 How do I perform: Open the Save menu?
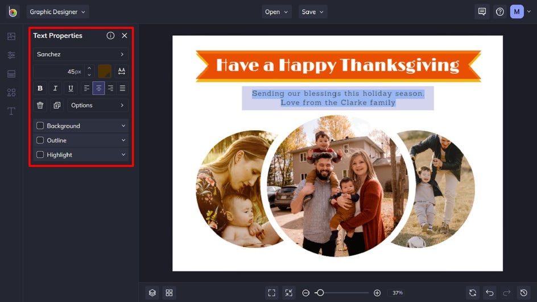(x=313, y=11)
